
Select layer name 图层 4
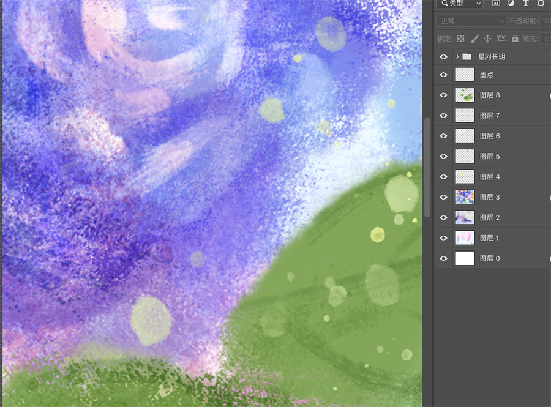(490, 176)
